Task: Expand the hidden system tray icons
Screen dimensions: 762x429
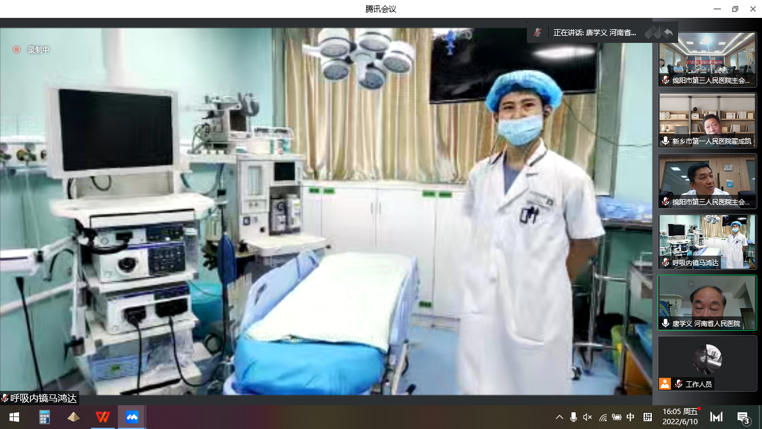Action: click(559, 417)
